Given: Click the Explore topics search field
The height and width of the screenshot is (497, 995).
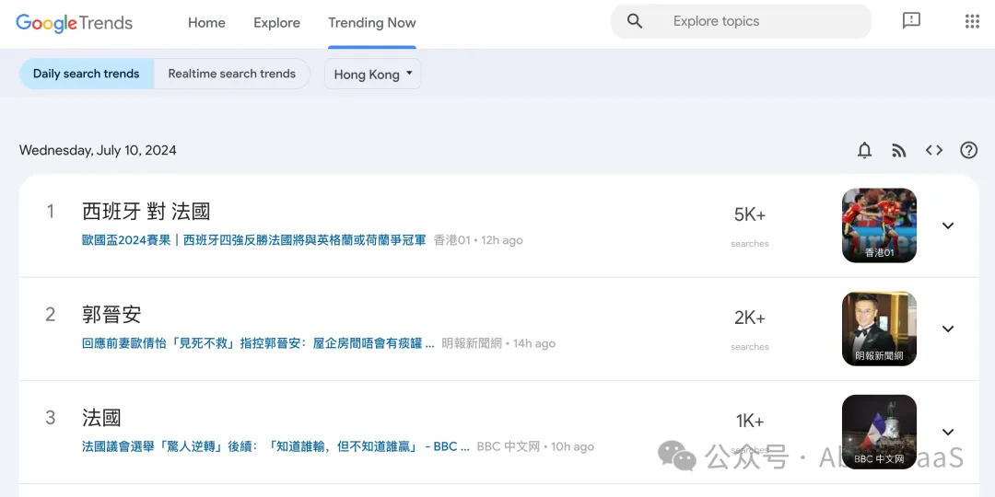Looking at the screenshot, I should pos(755,21).
